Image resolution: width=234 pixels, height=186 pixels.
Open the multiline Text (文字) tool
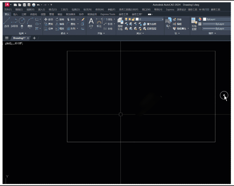[91, 22]
